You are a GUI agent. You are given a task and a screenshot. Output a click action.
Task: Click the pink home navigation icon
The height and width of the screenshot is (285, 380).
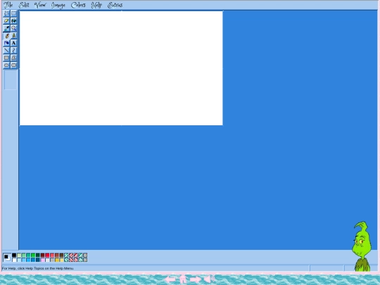point(183,279)
